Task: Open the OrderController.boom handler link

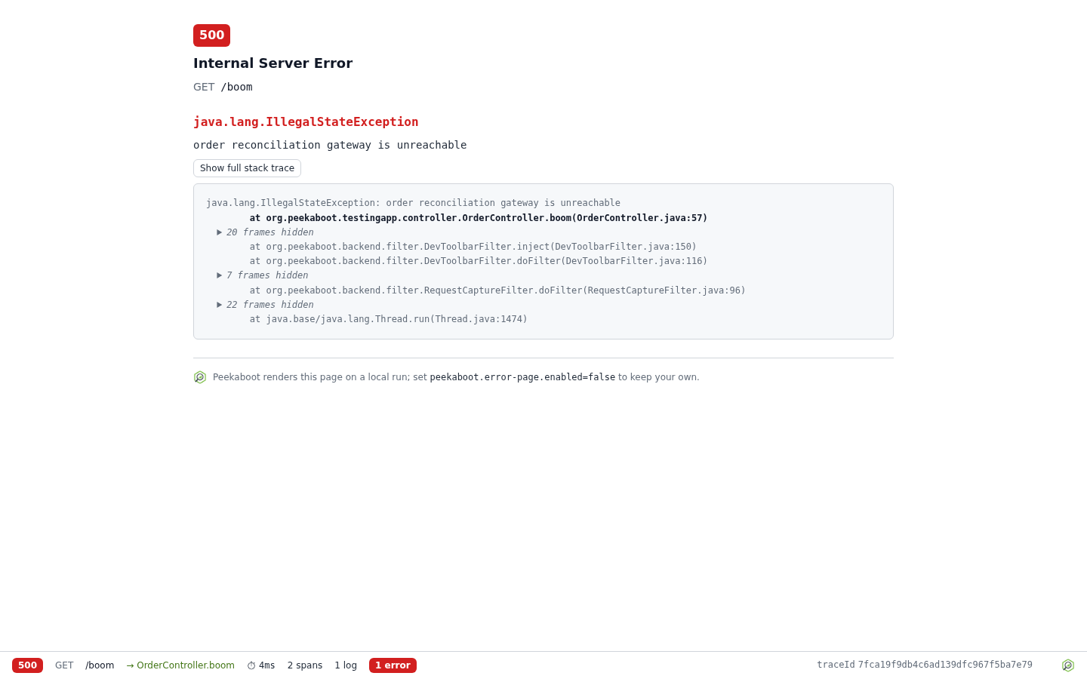Action: click(180, 665)
